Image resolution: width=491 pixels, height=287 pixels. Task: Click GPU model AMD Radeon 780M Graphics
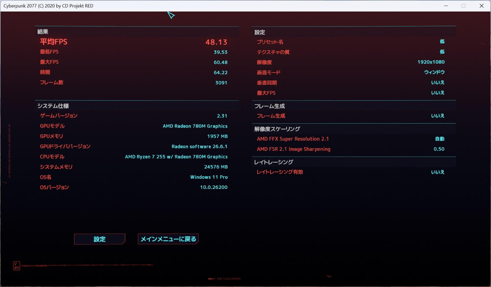(195, 126)
